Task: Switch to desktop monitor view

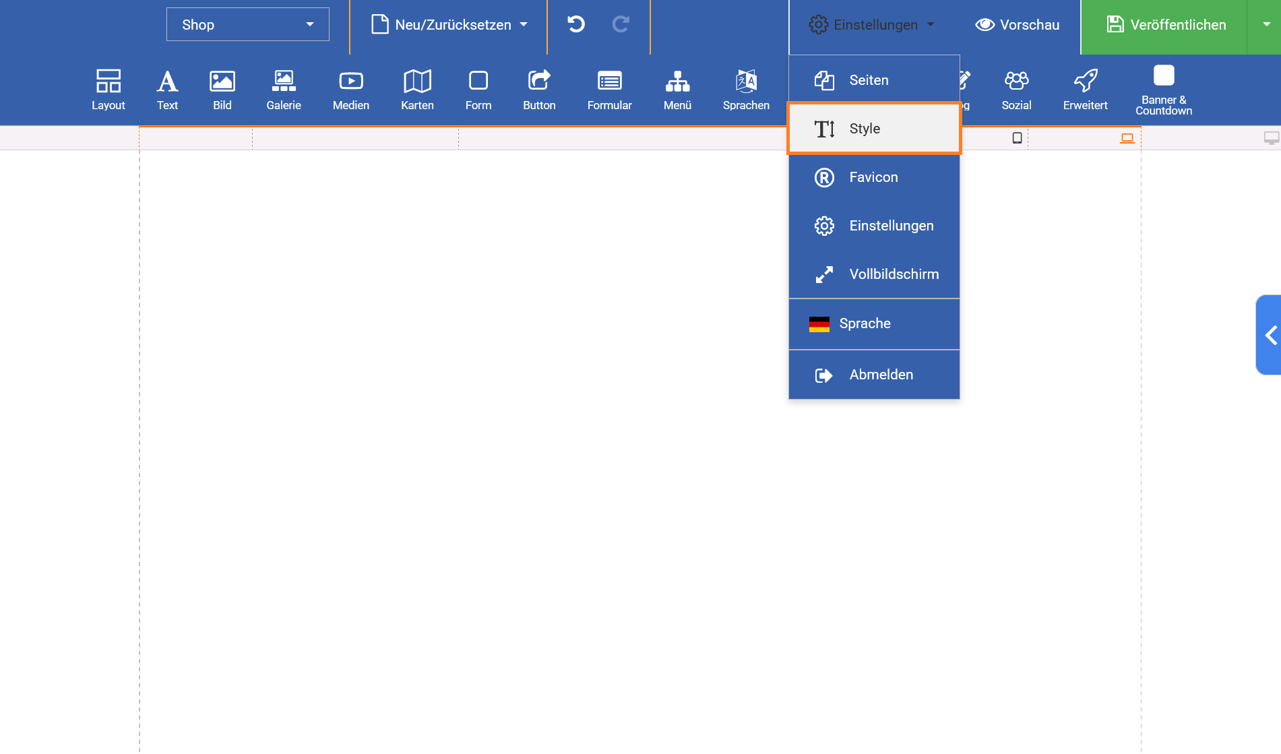Action: point(1271,138)
